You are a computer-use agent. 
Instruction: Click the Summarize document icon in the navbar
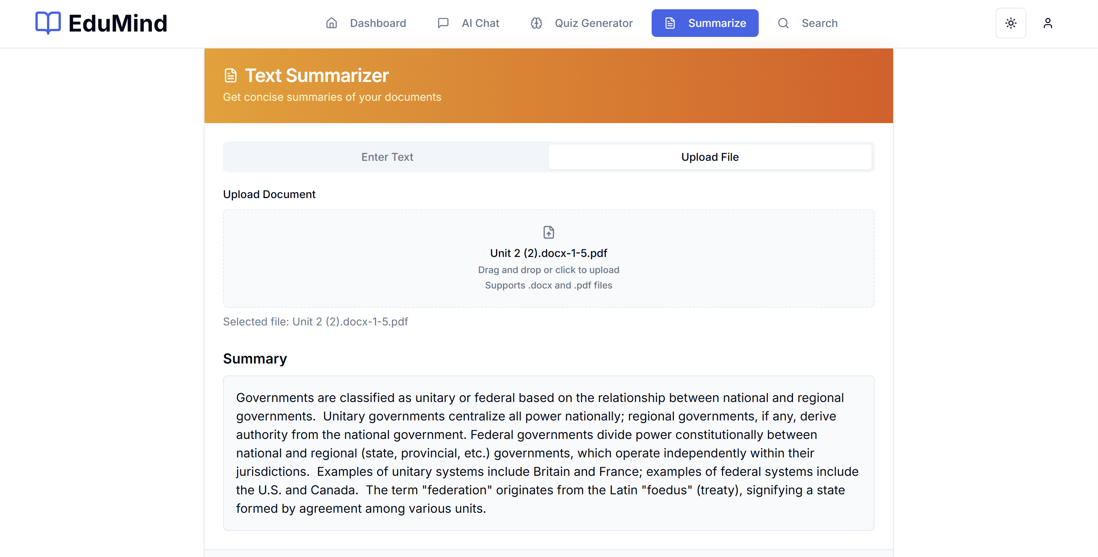point(670,23)
